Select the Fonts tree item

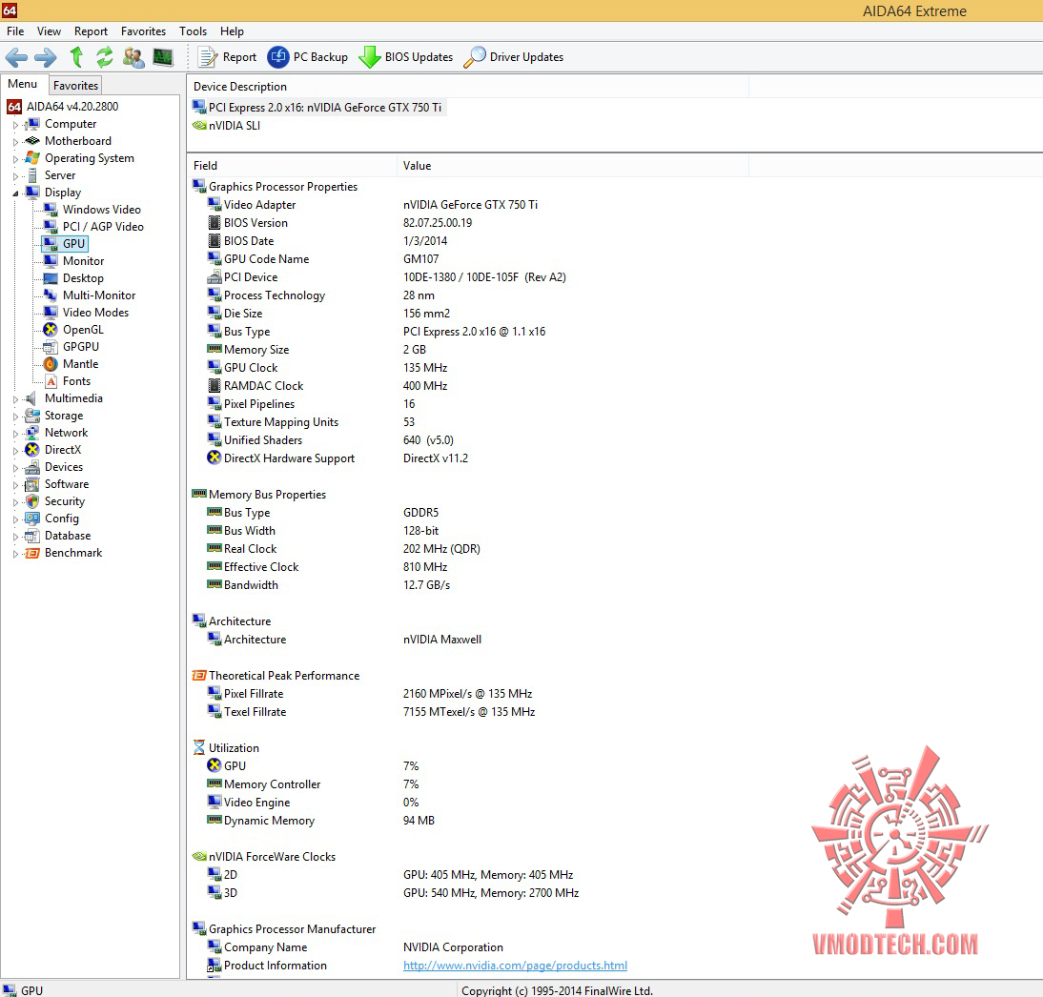coord(76,381)
